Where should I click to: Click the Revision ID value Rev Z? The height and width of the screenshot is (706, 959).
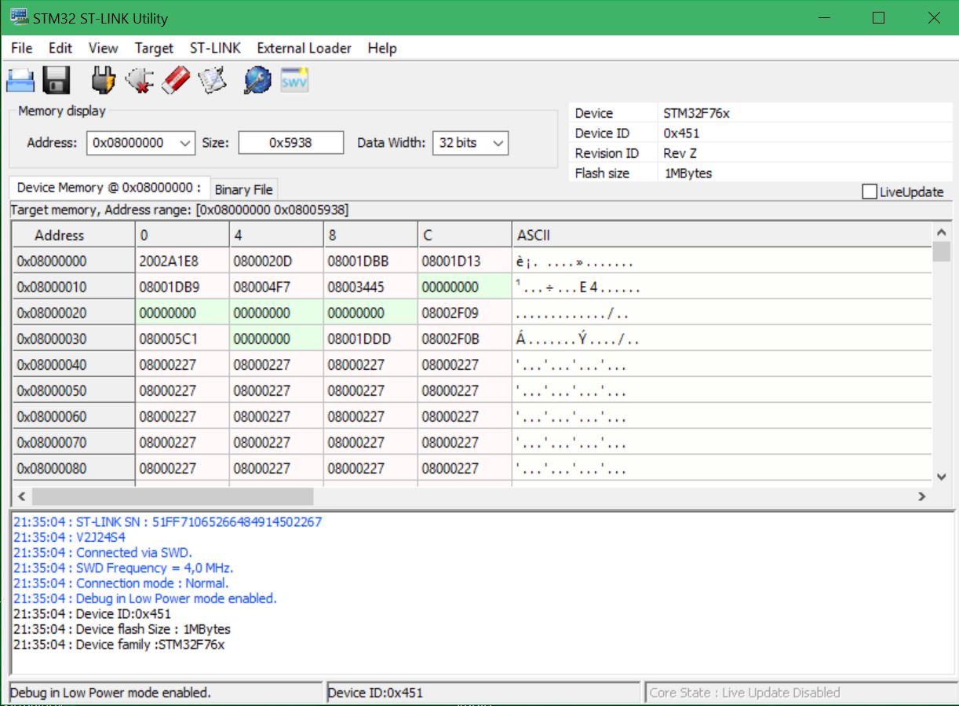click(680, 153)
